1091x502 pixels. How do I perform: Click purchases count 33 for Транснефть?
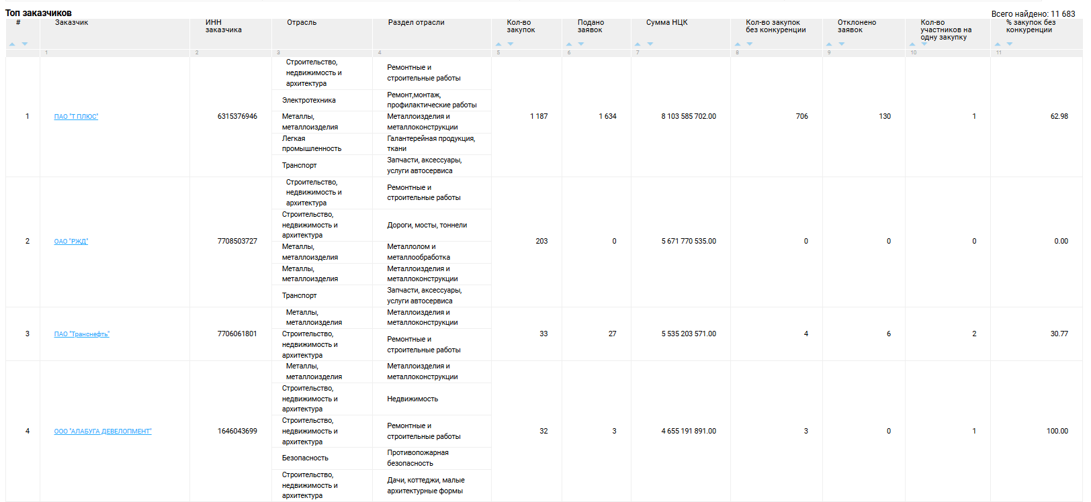543,334
